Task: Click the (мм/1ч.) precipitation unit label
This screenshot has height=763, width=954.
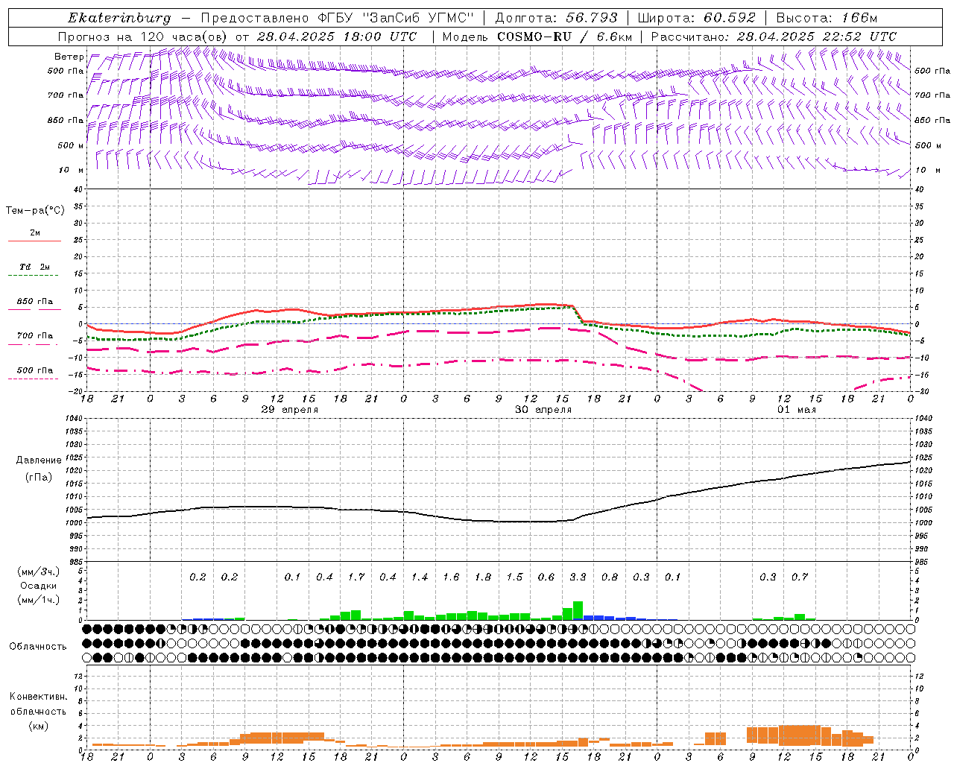Action: (x=38, y=600)
